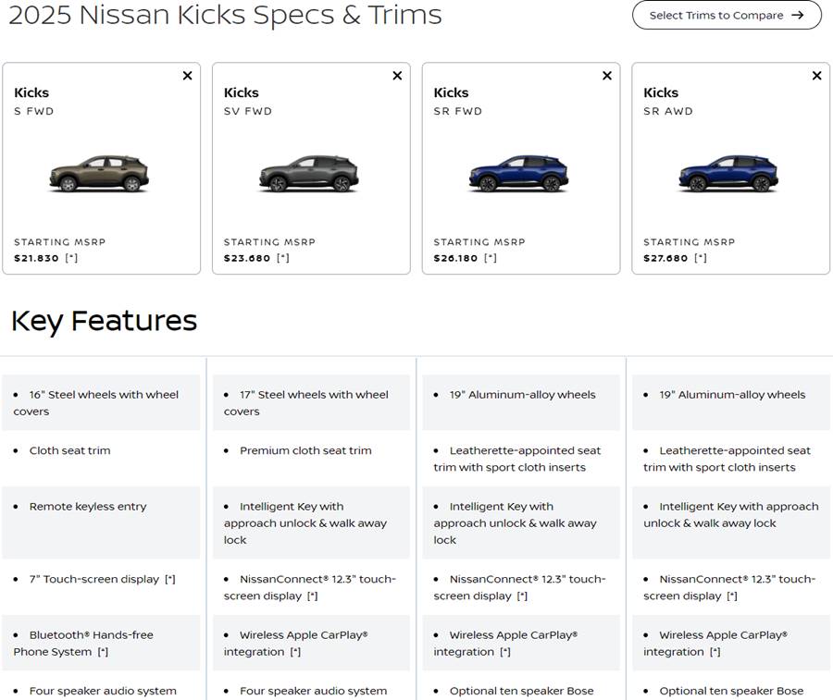Open SV FWD NissanConnect display disclaimer marker
The width and height of the screenshot is (833, 700).
click(313, 596)
